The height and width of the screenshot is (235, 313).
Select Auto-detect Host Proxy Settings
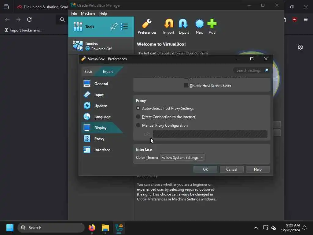point(138,108)
